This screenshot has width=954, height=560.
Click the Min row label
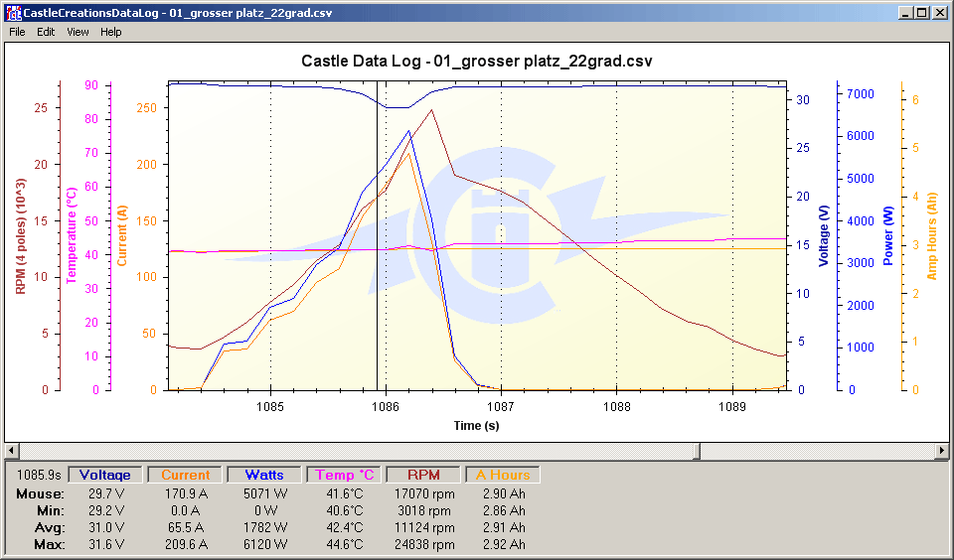tap(51, 510)
